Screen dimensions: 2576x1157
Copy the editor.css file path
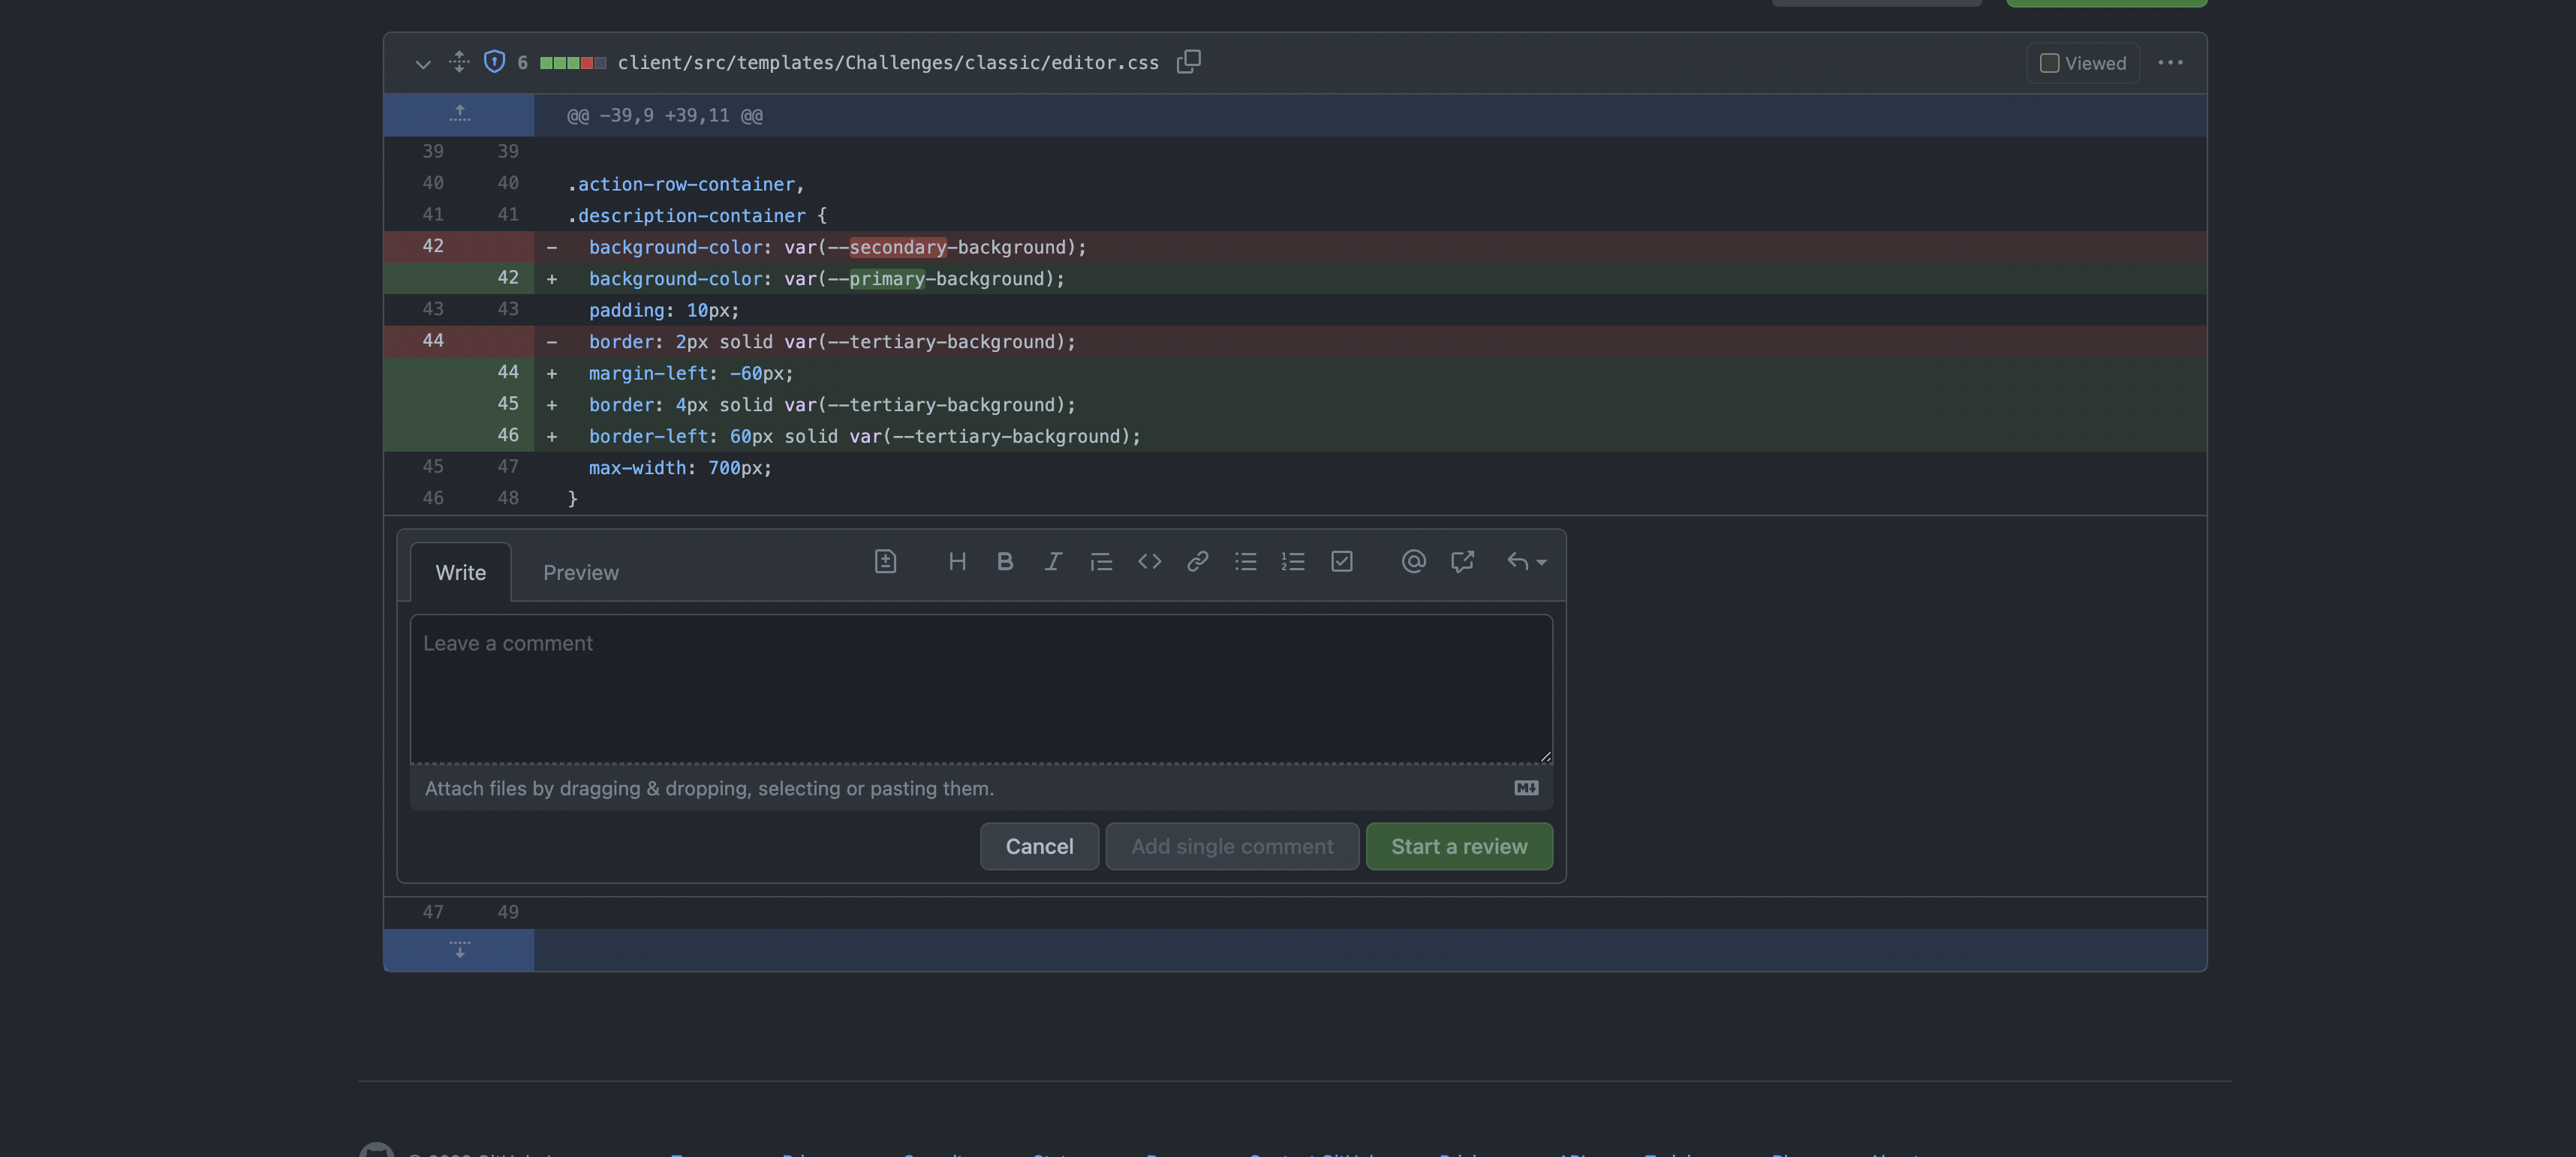[1189, 61]
